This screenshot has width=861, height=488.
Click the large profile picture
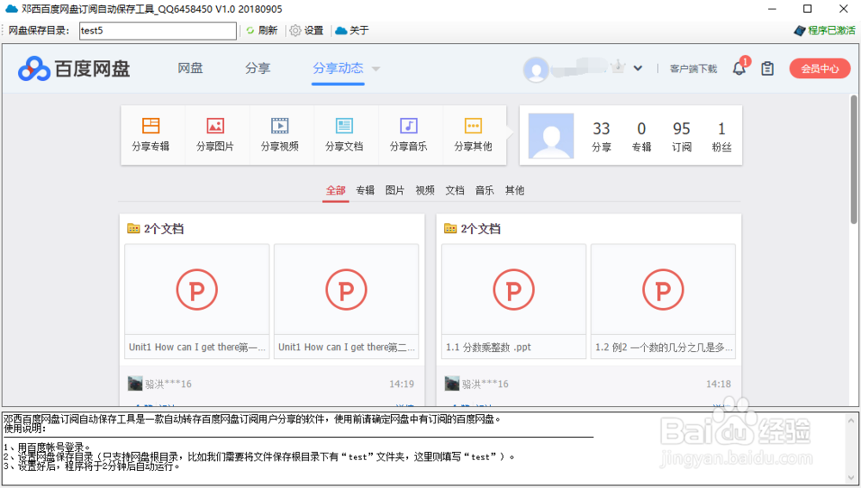(551, 136)
